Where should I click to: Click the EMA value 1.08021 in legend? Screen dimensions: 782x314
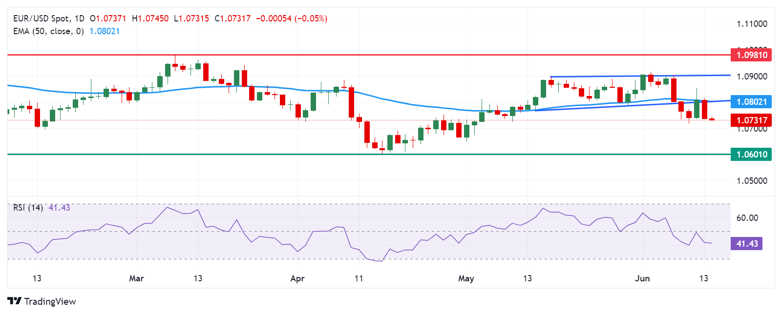(x=105, y=31)
